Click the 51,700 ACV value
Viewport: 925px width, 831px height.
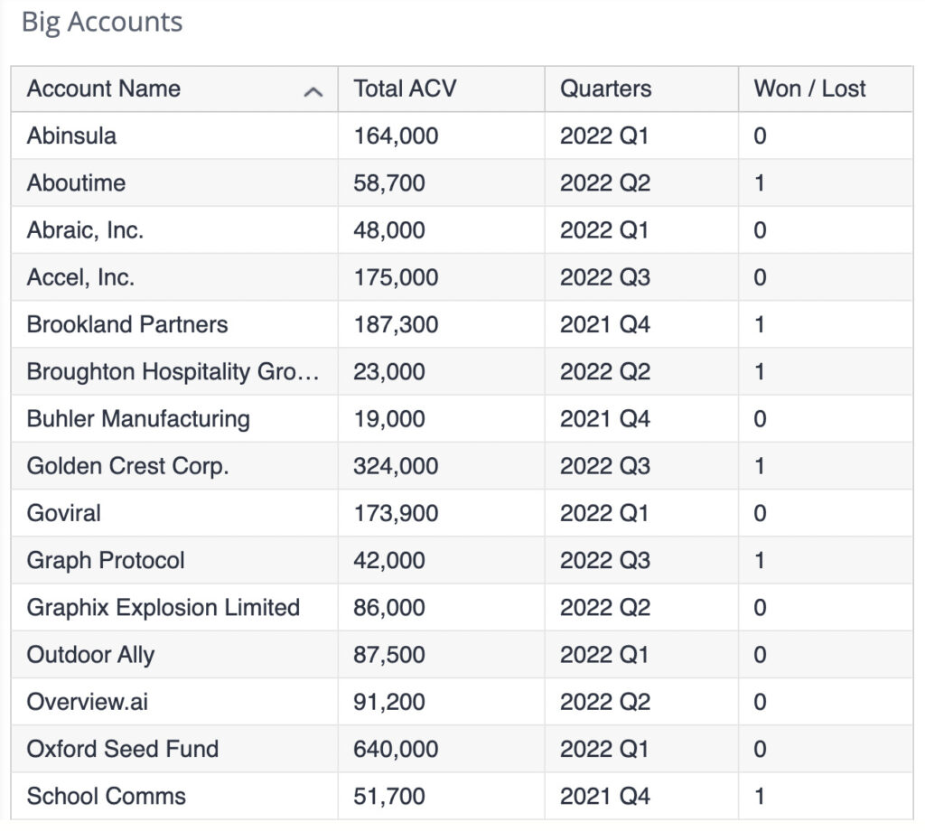coord(389,796)
